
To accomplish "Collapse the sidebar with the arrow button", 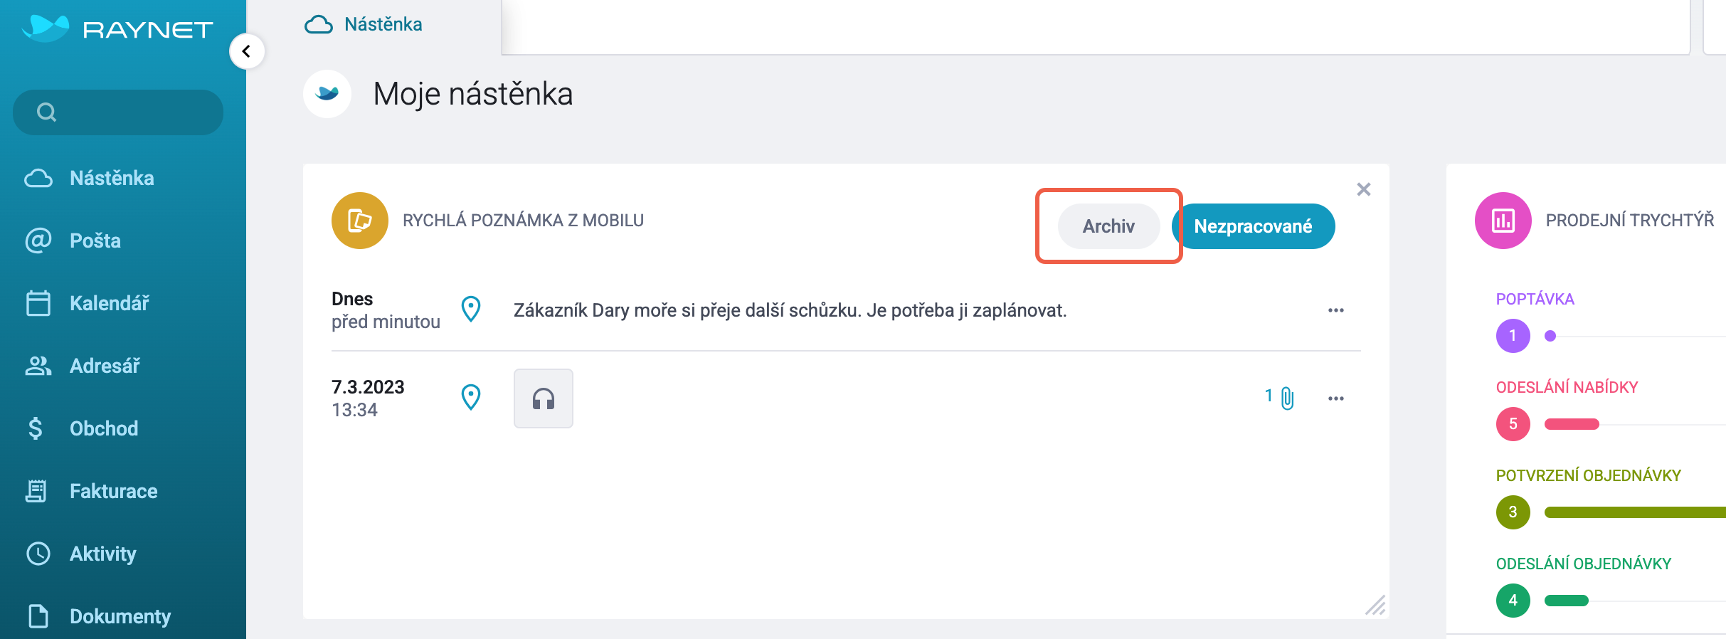I will (247, 51).
